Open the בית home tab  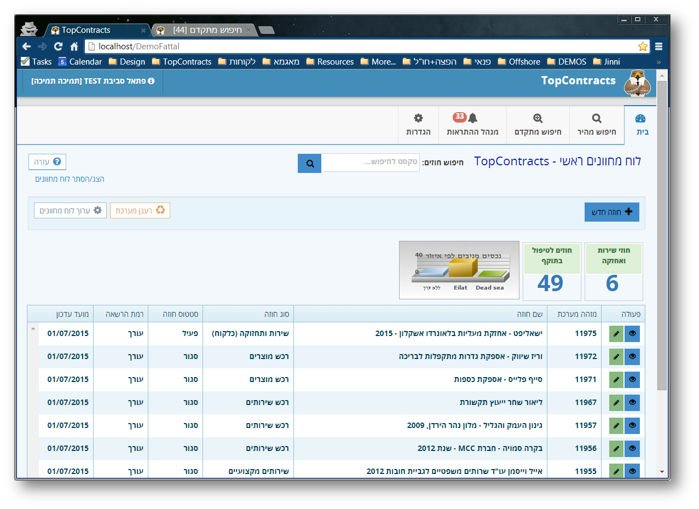(x=640, y=125)
